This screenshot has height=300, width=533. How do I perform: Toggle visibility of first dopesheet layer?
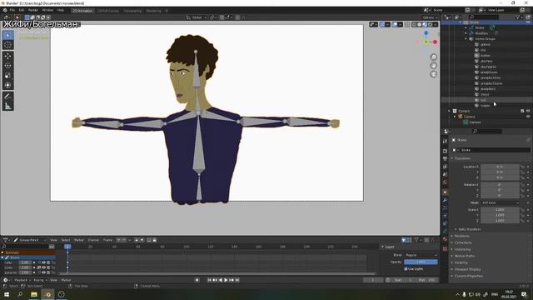(43, 262)
